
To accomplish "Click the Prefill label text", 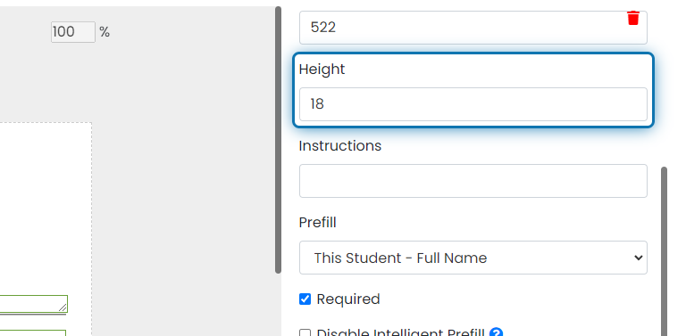I will click(x=318, y=223).
